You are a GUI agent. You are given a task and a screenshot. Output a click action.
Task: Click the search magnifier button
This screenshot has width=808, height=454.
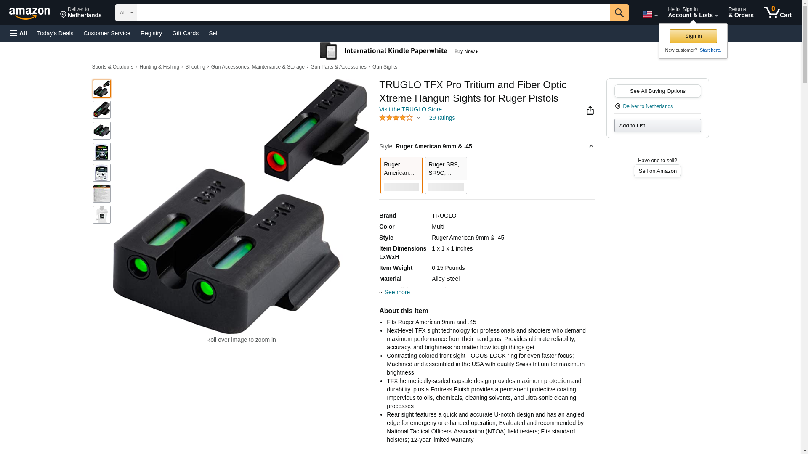tap(619, 13)
